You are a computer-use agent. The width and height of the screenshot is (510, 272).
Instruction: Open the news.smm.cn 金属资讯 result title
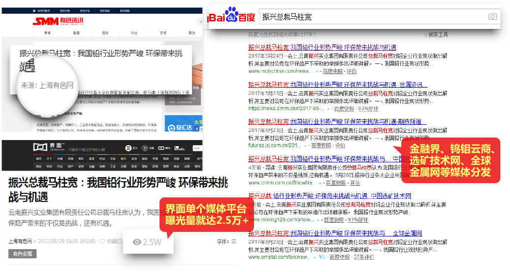338,85
